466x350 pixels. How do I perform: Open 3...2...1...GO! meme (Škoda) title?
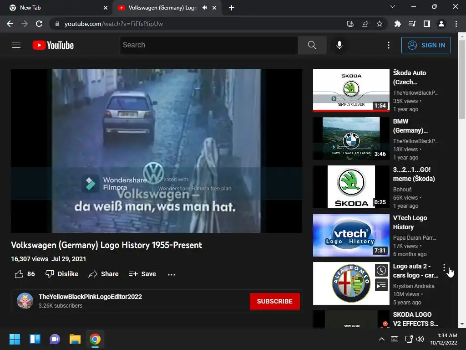click(414, 174)
